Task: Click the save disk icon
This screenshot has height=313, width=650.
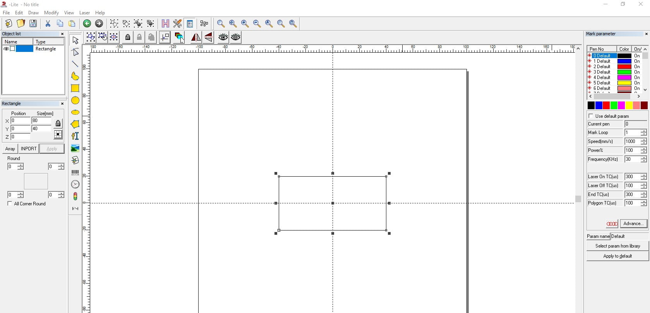Action: pyautogui.click(x=33, y=24)
